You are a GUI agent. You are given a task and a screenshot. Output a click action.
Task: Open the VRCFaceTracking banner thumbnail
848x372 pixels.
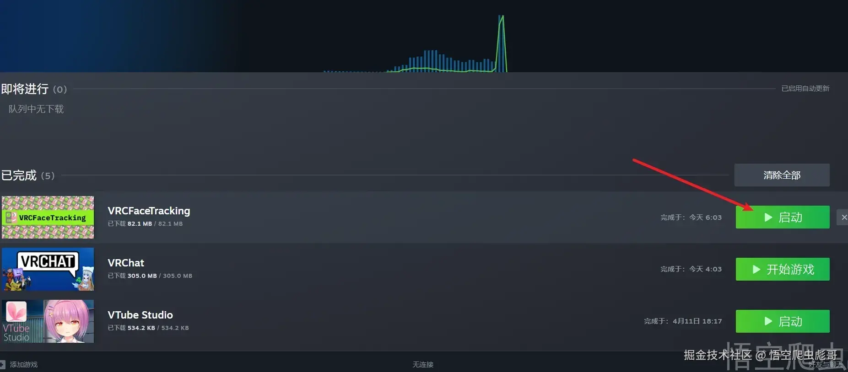pyautogui.click(x=48, y=218)
